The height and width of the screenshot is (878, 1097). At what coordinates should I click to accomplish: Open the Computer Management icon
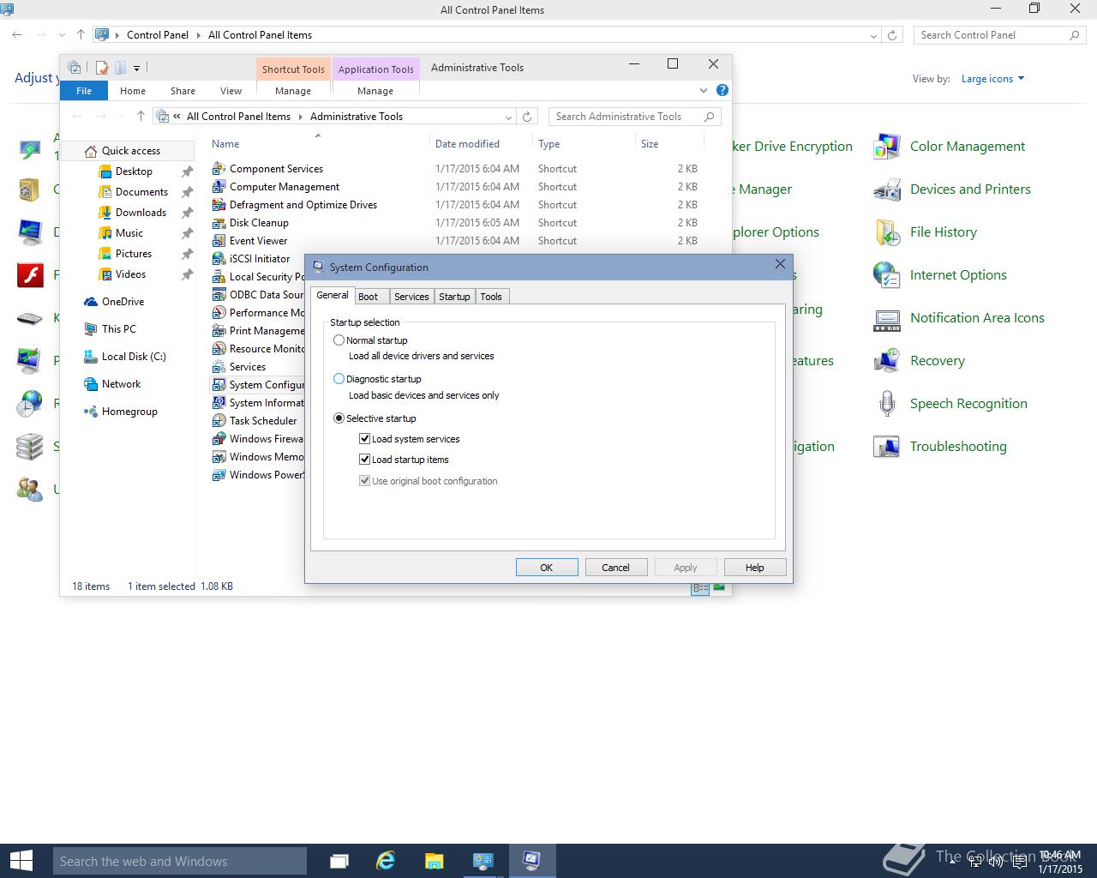click(219, 187)
